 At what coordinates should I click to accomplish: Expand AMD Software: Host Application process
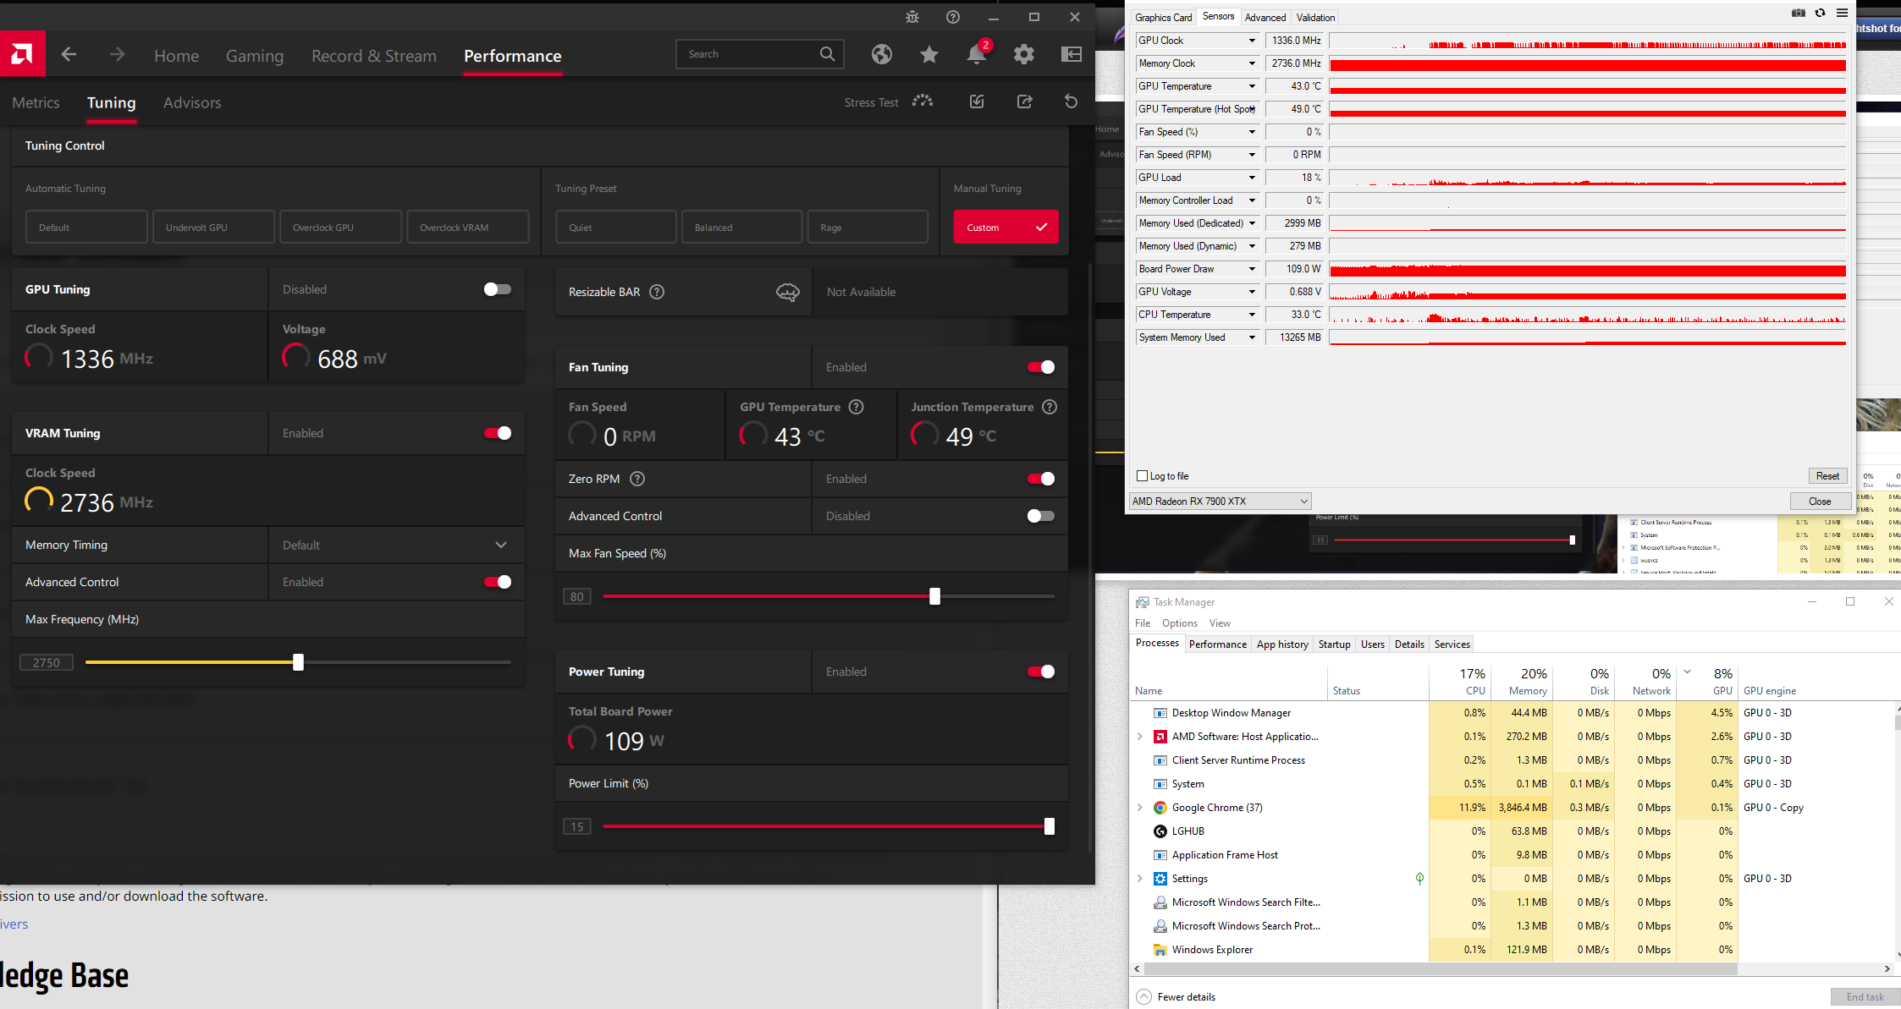click(x=1139, y=737)
